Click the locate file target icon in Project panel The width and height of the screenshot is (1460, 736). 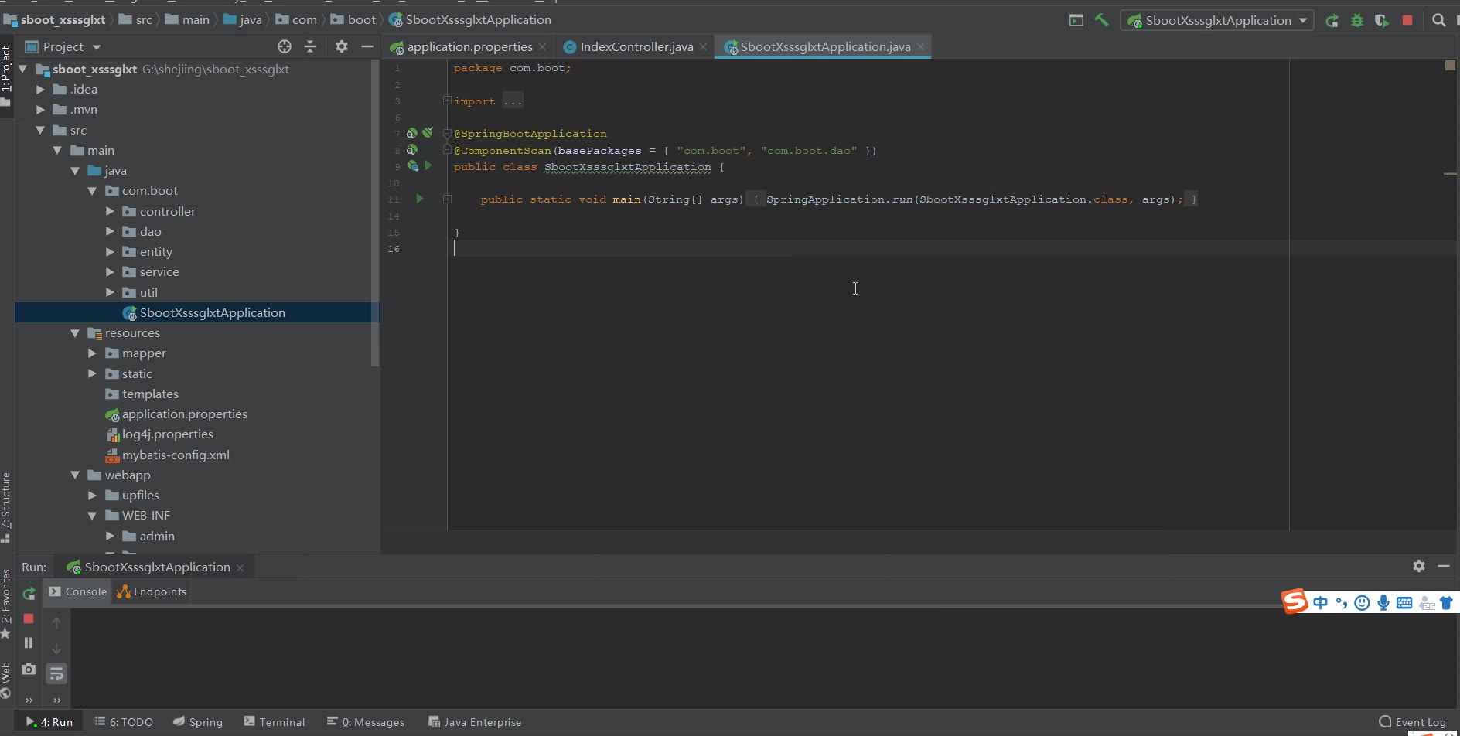[285, 47]
